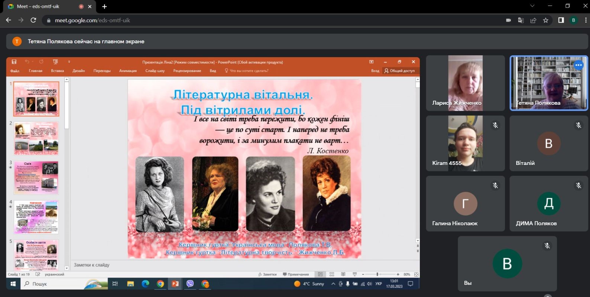Bookmark this page with the star
Image resolution: width=590 pixels, height=297 pixels.
click(x=545, y=20)
